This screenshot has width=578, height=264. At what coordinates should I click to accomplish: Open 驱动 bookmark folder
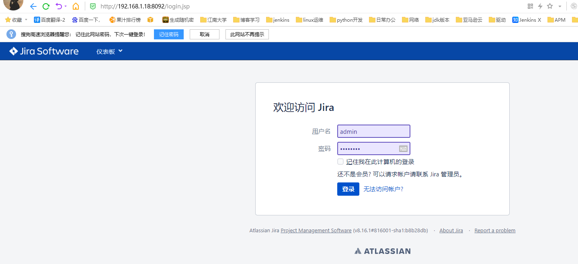tap(497, 20)
